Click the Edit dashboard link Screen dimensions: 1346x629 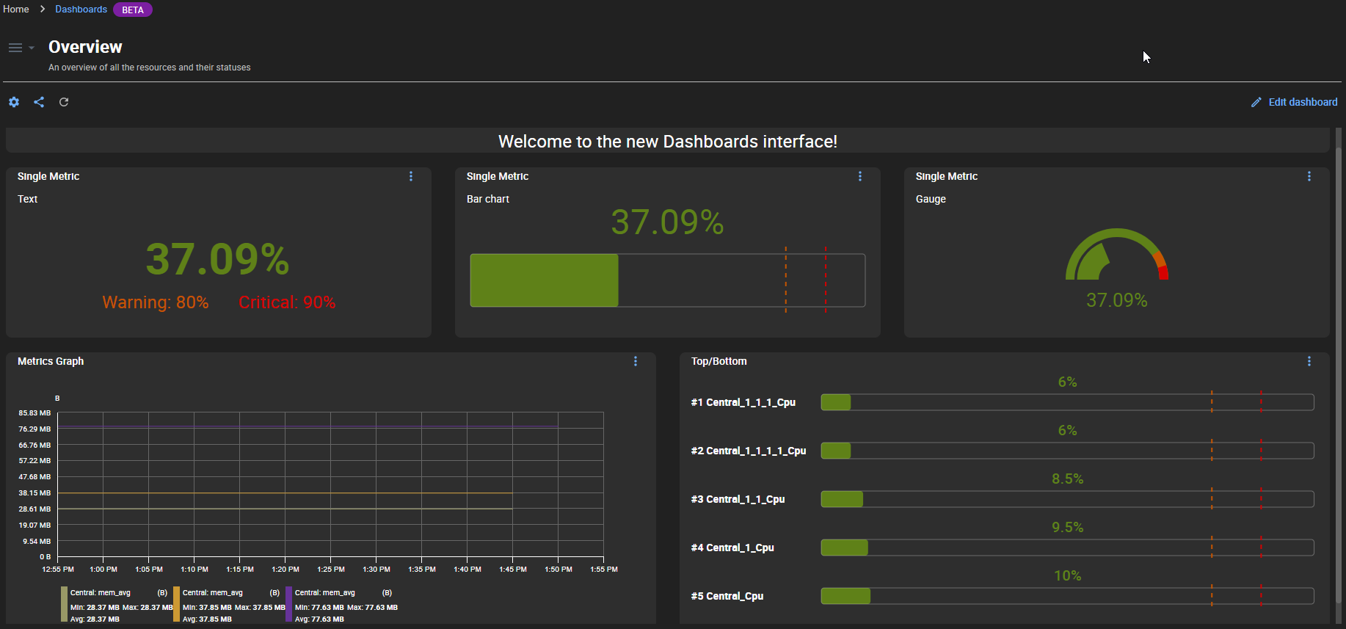[x=1303, y=102]
